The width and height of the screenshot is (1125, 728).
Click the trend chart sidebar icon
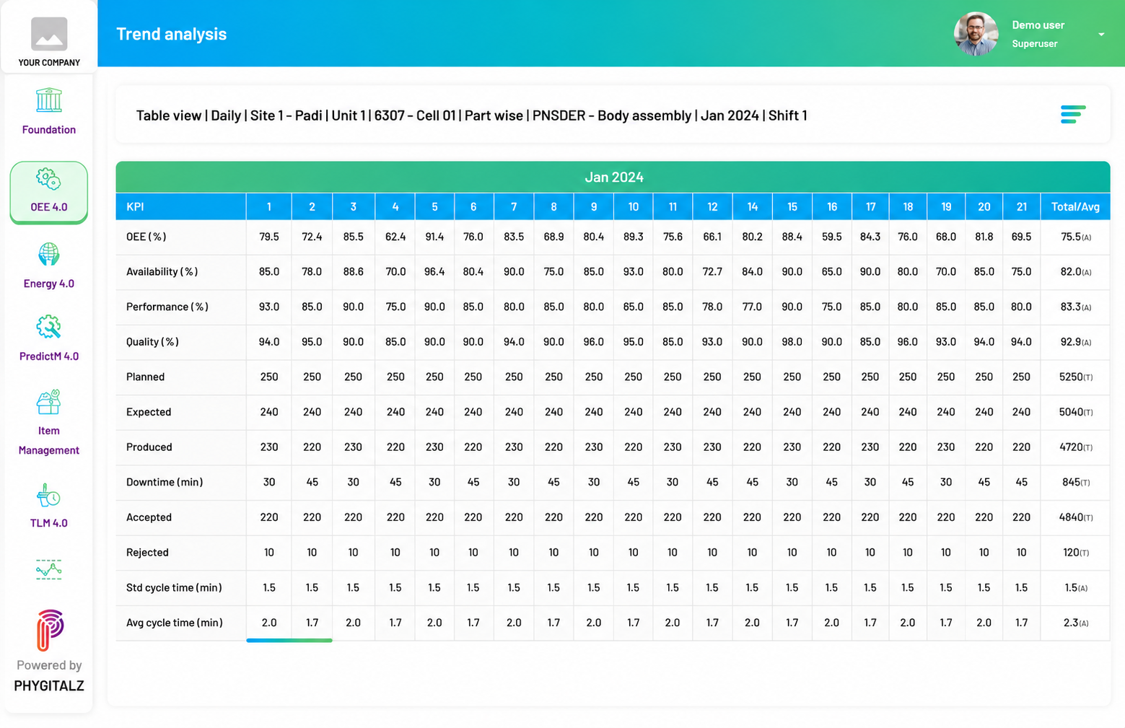pos(49,569)
